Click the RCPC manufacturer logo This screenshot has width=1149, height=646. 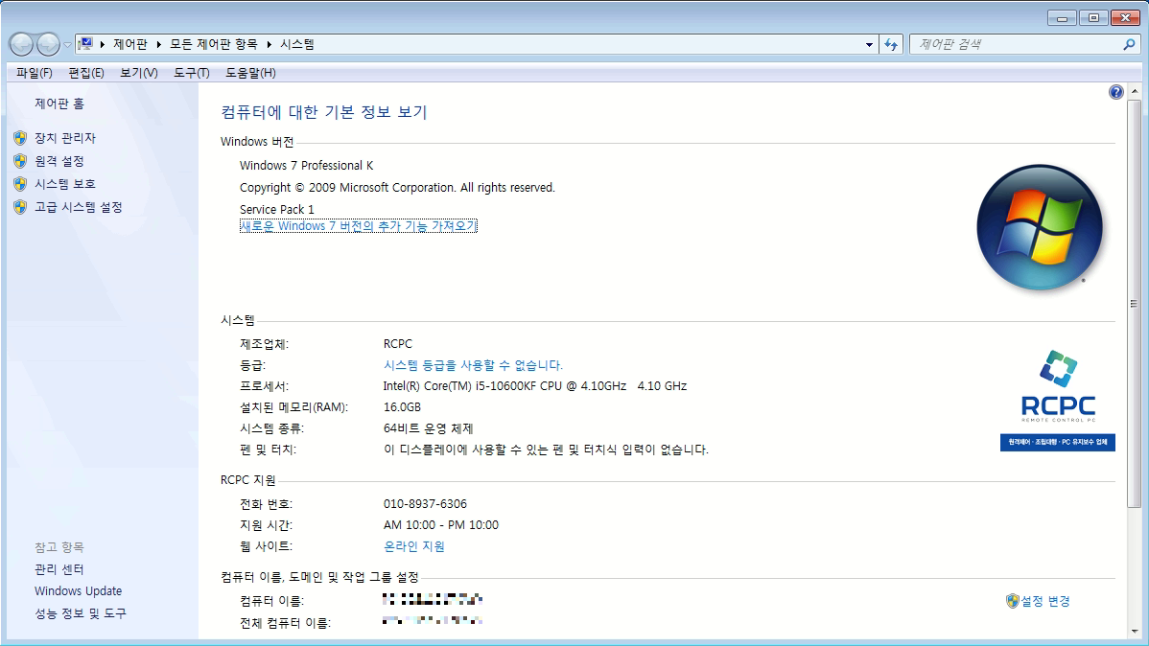pyautogui.click(x=1058, y=400)
